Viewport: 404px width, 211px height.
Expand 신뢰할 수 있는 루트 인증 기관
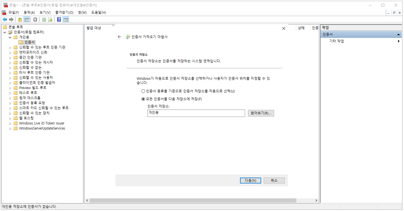10,47
